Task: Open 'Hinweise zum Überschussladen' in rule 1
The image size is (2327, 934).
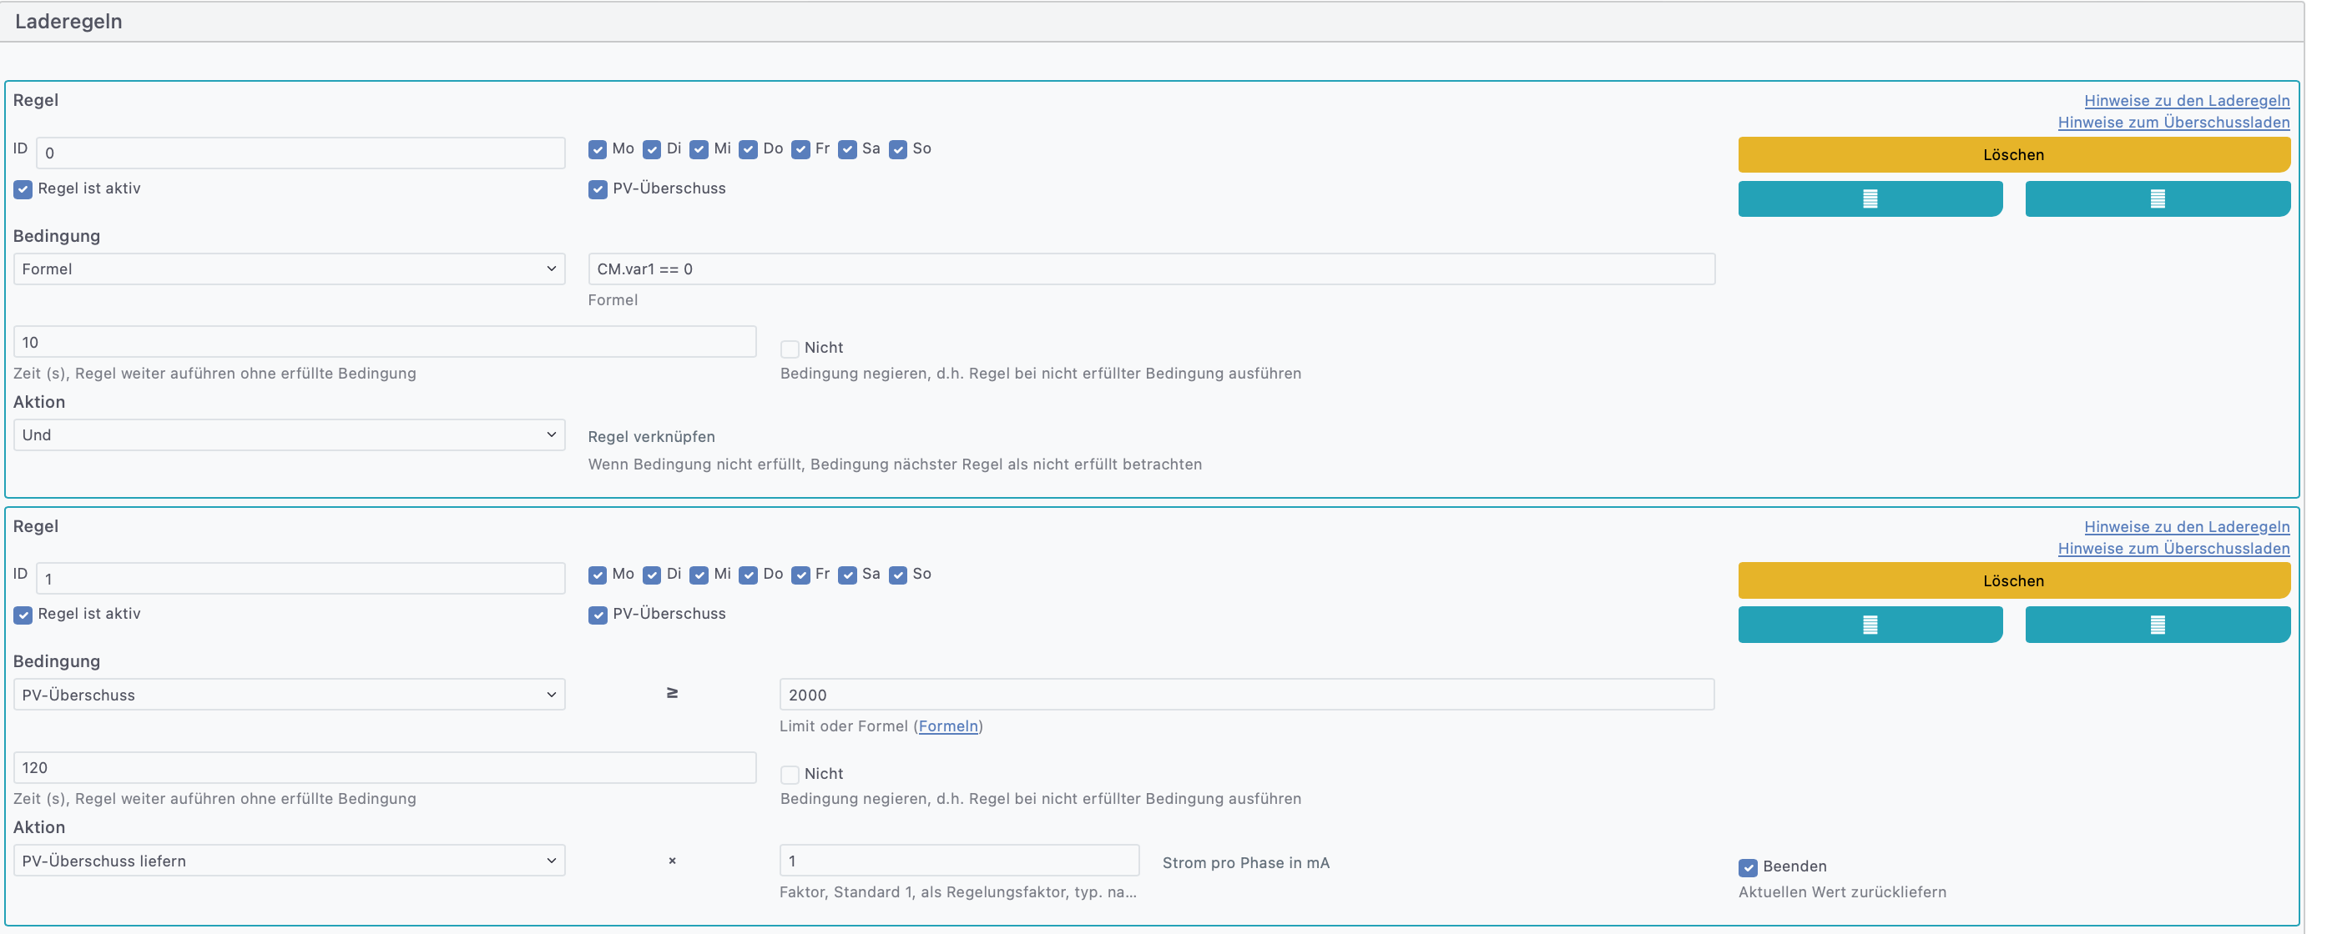Action: tap(2173, 549)
